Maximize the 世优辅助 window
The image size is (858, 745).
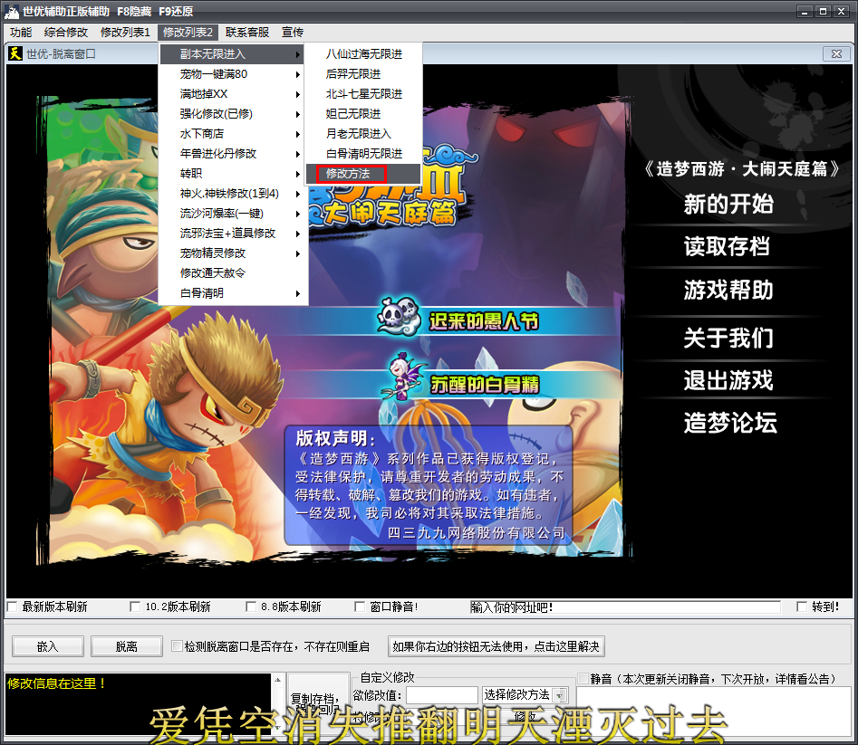point(823,11)
